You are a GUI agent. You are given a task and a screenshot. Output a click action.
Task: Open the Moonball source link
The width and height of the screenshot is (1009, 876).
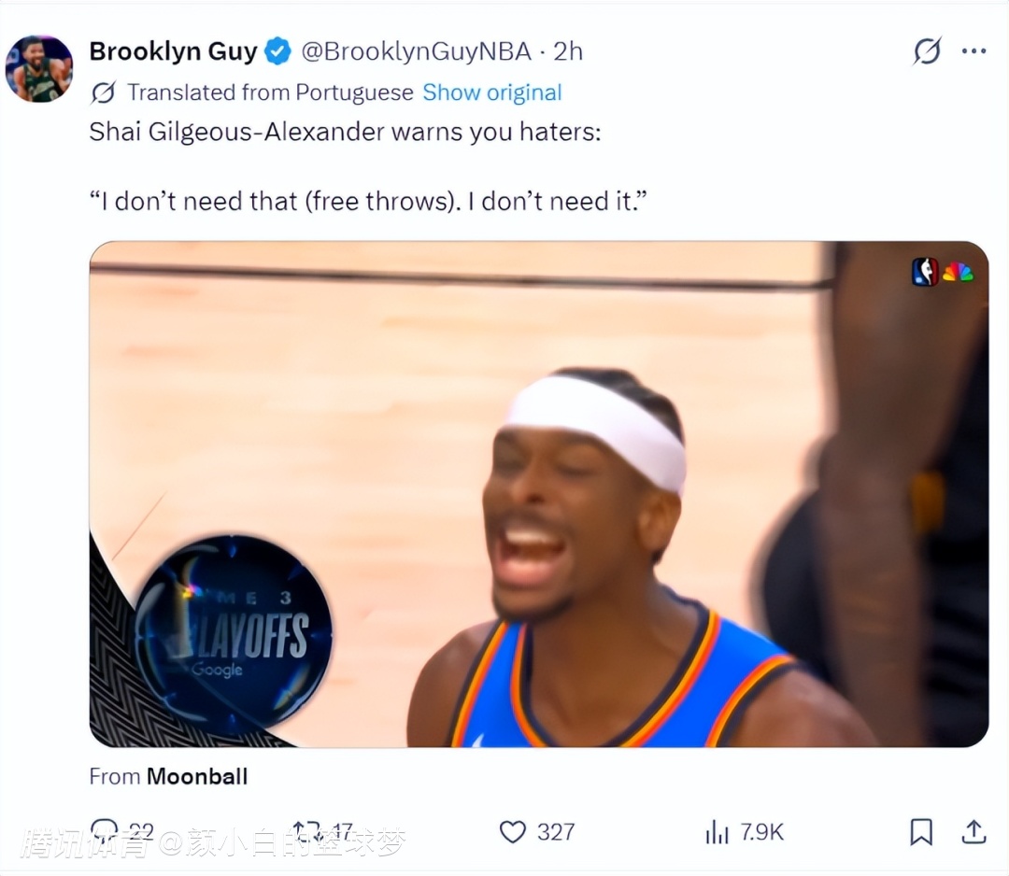pyautogui.click(x=197, y=776)
